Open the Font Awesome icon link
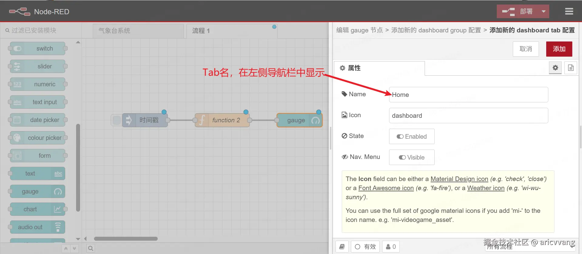582x254 pixels. coord(386,188)
